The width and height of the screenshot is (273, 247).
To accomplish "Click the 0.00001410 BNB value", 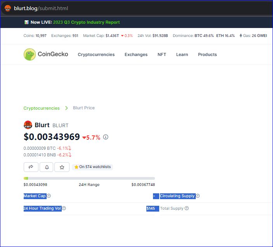I will [40, 155].
